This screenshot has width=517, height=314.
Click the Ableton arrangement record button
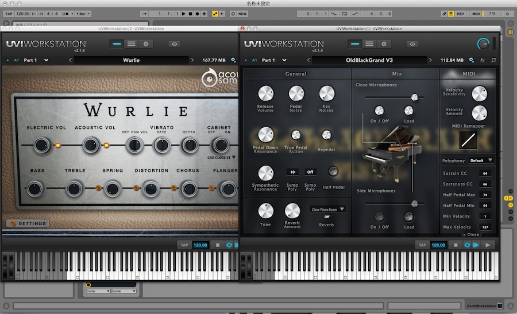click(197, 14)
